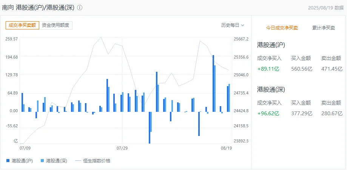Click the 2025/08/19 数据 date label
347x170 pixels.
326,8
